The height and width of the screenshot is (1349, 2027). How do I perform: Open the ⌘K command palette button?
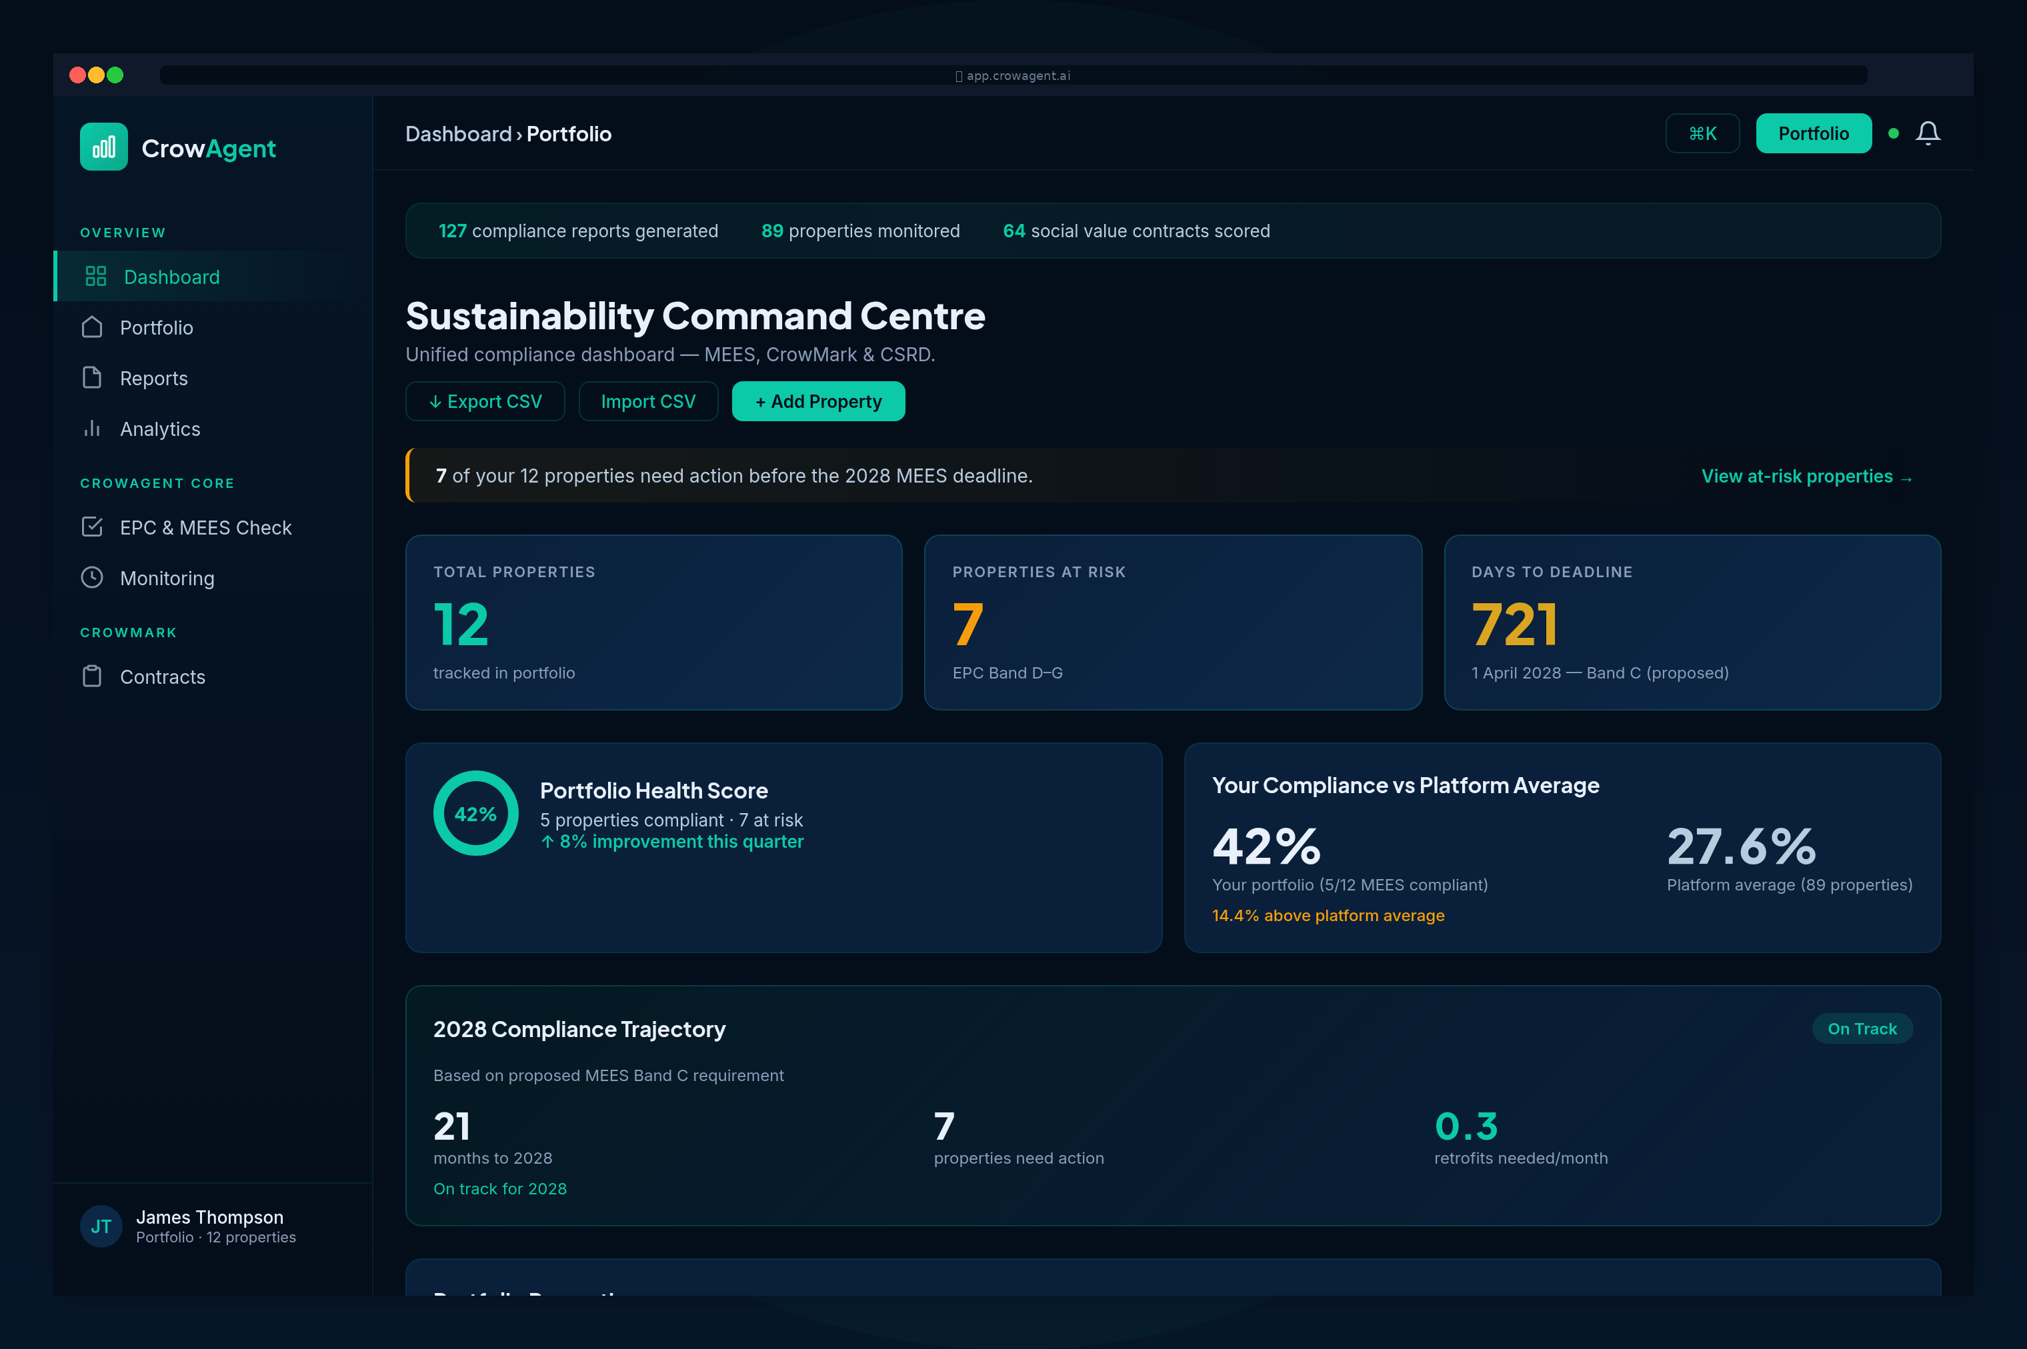pyautogui.click(x=1702, y=133)
